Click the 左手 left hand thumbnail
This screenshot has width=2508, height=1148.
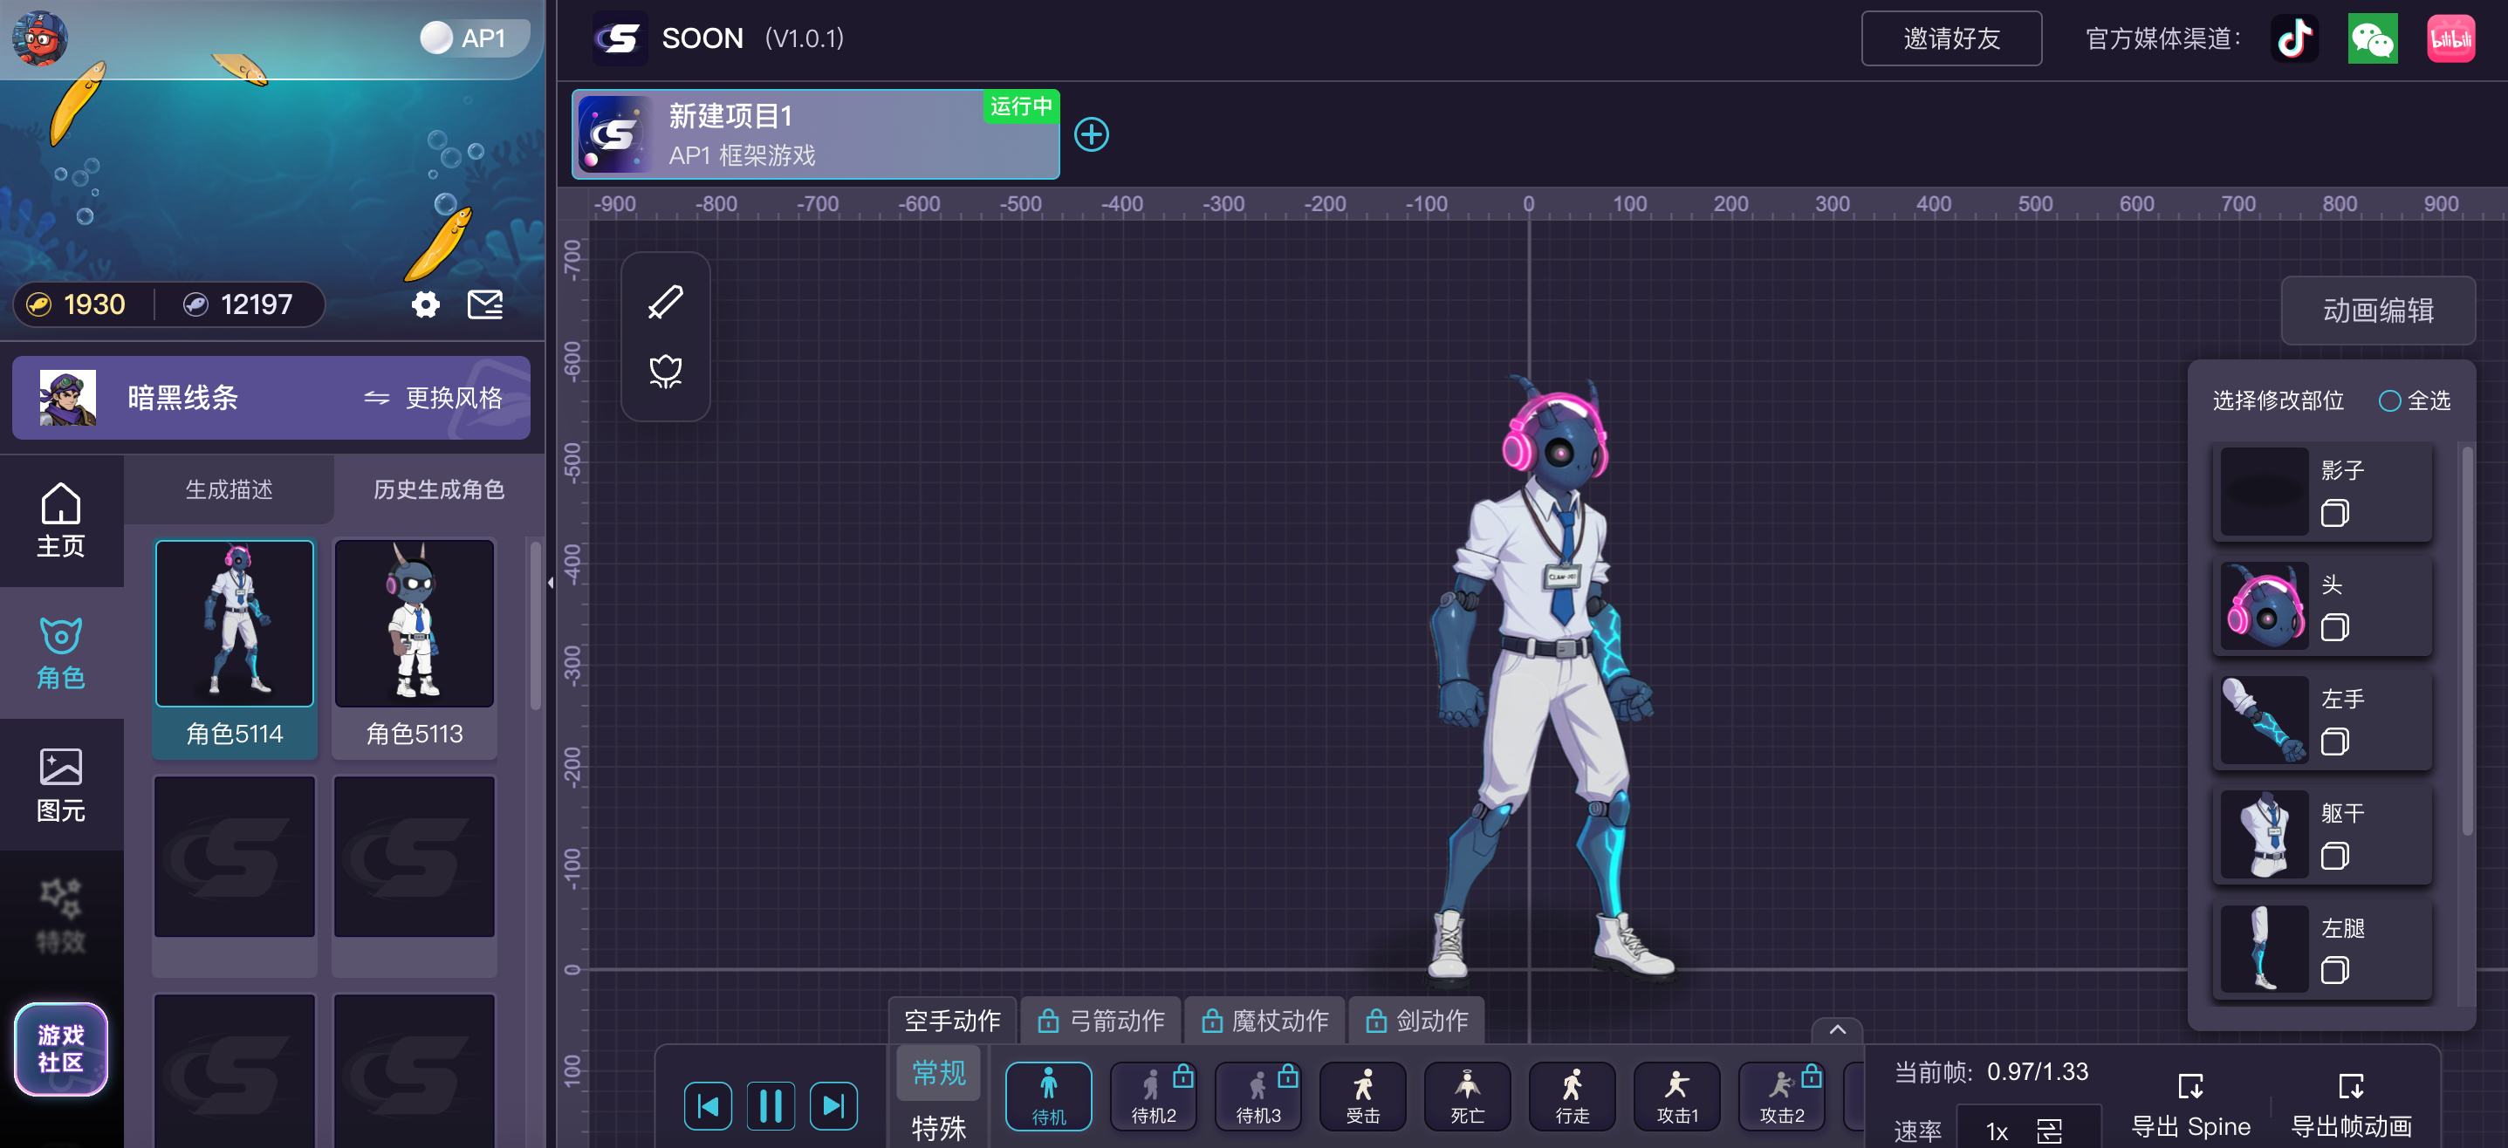pyautogui.click(x=2265, y=720)
